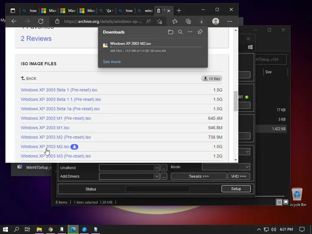Open Windows XP 2003 M3 (Pre-reset).iso

(x=56, y=156)
